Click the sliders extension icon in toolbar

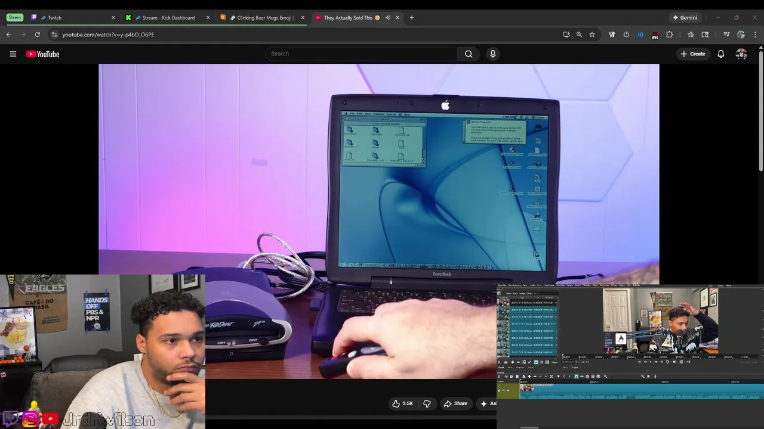tap(612, 35)
